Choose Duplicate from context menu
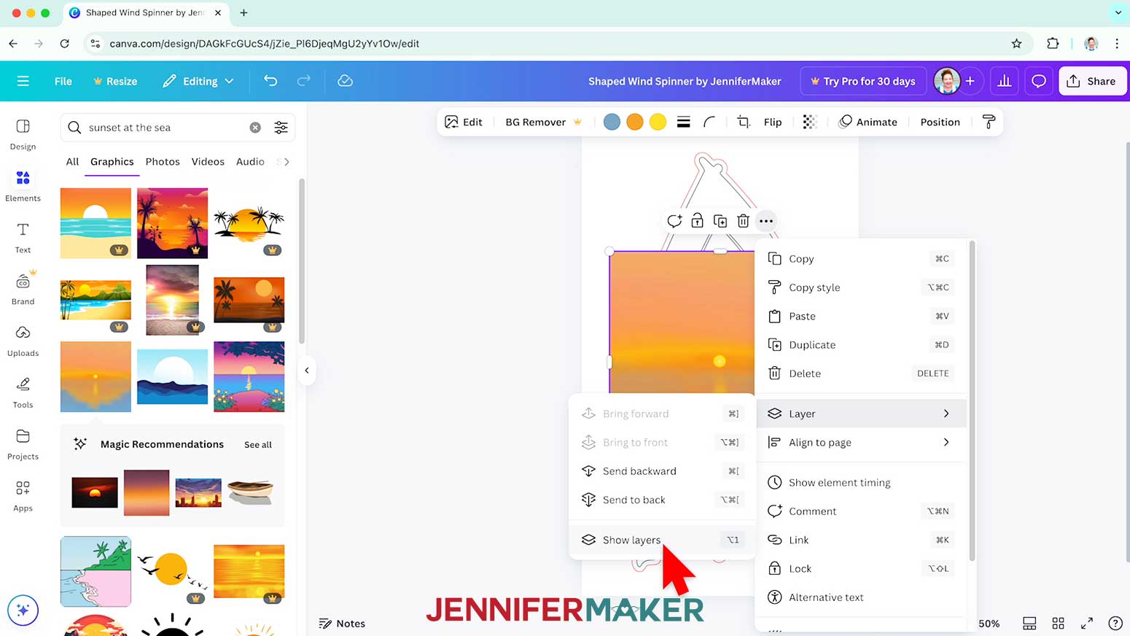Screen dimensions: 1130x636 (x=861, y=344)
